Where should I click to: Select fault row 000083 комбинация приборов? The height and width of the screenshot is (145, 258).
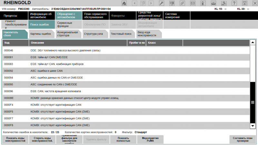click(x=126, y=64)
